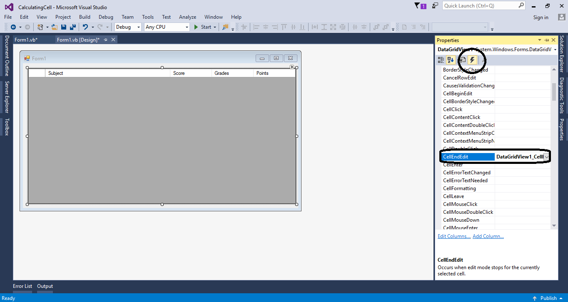Click the Undo arrow icon
Screen dimensions: 568x302
85,27
